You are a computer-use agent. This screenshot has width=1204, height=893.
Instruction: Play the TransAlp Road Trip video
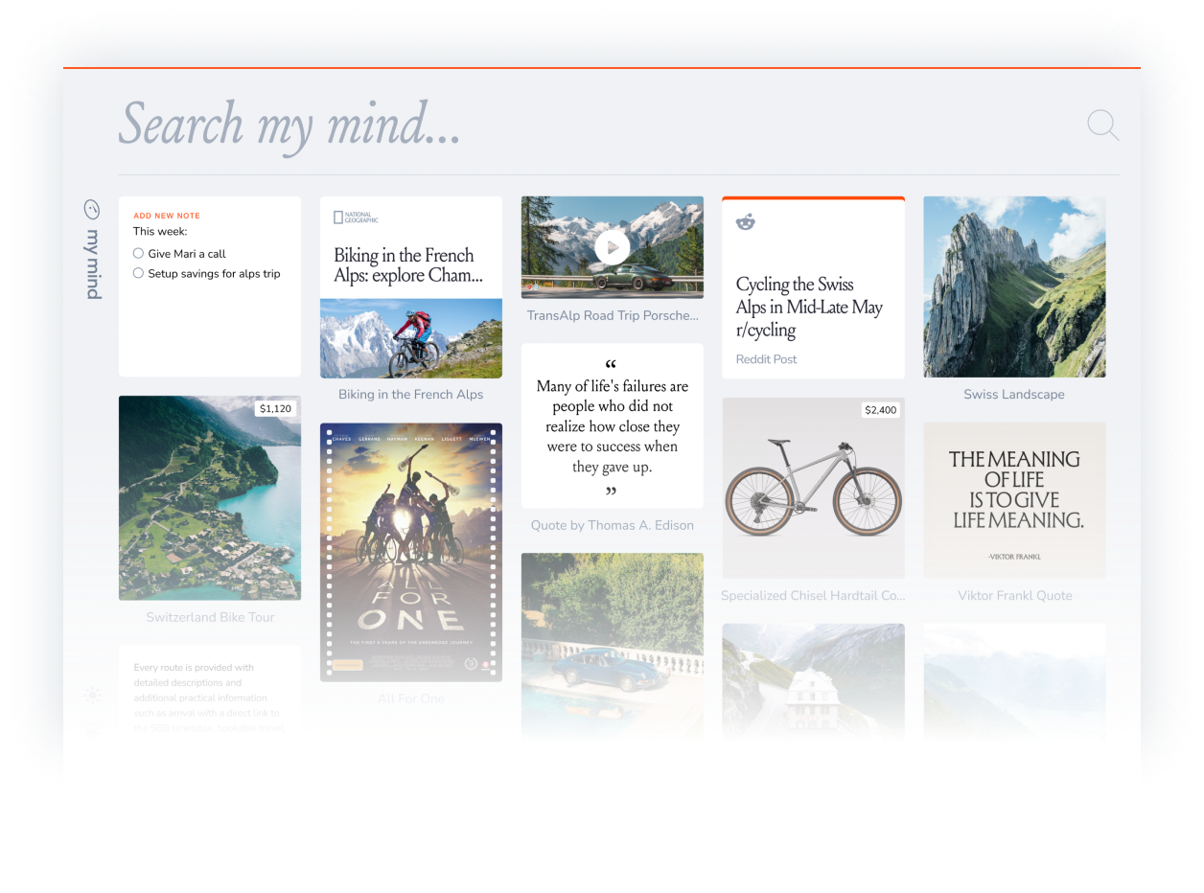(612, 248)
